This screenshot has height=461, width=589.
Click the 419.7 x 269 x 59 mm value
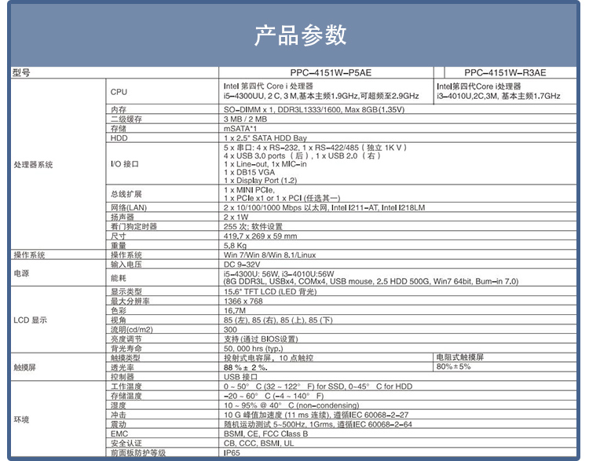pos(261,236)
